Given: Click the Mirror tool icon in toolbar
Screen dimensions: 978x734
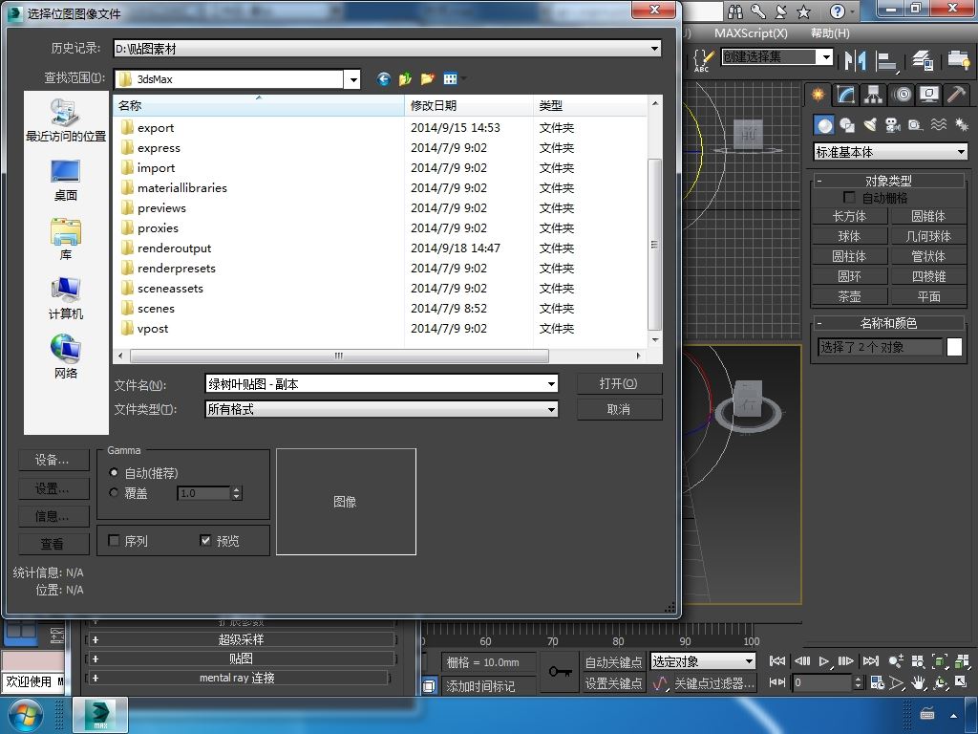Looking at the screenshot, I should (x=855, y=60).
